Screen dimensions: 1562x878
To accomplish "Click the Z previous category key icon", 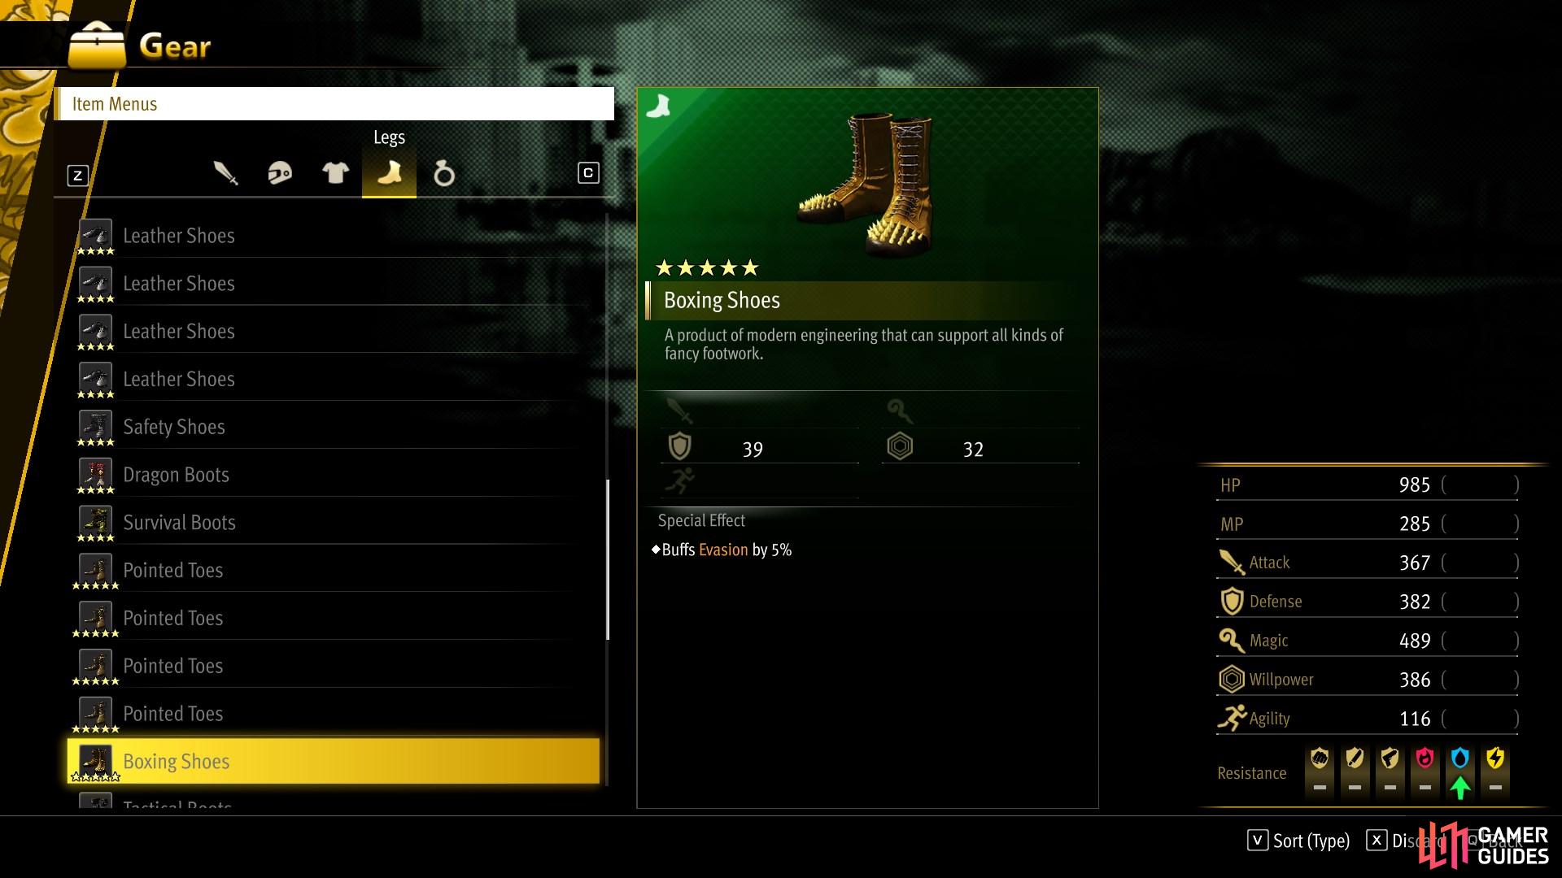I will pos(77,176).
